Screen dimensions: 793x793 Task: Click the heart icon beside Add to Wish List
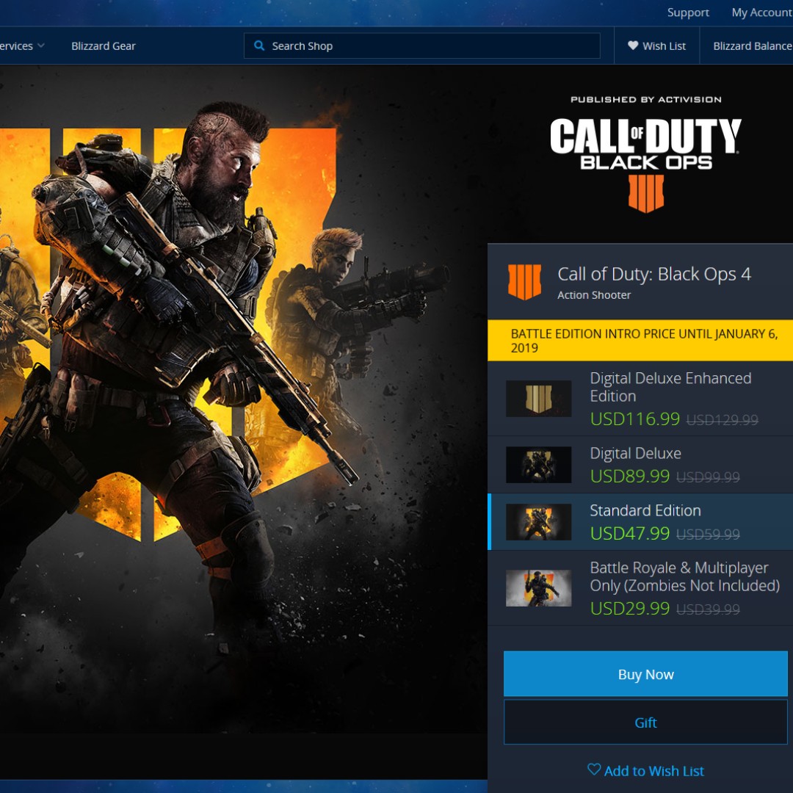[x=594, y=770]
